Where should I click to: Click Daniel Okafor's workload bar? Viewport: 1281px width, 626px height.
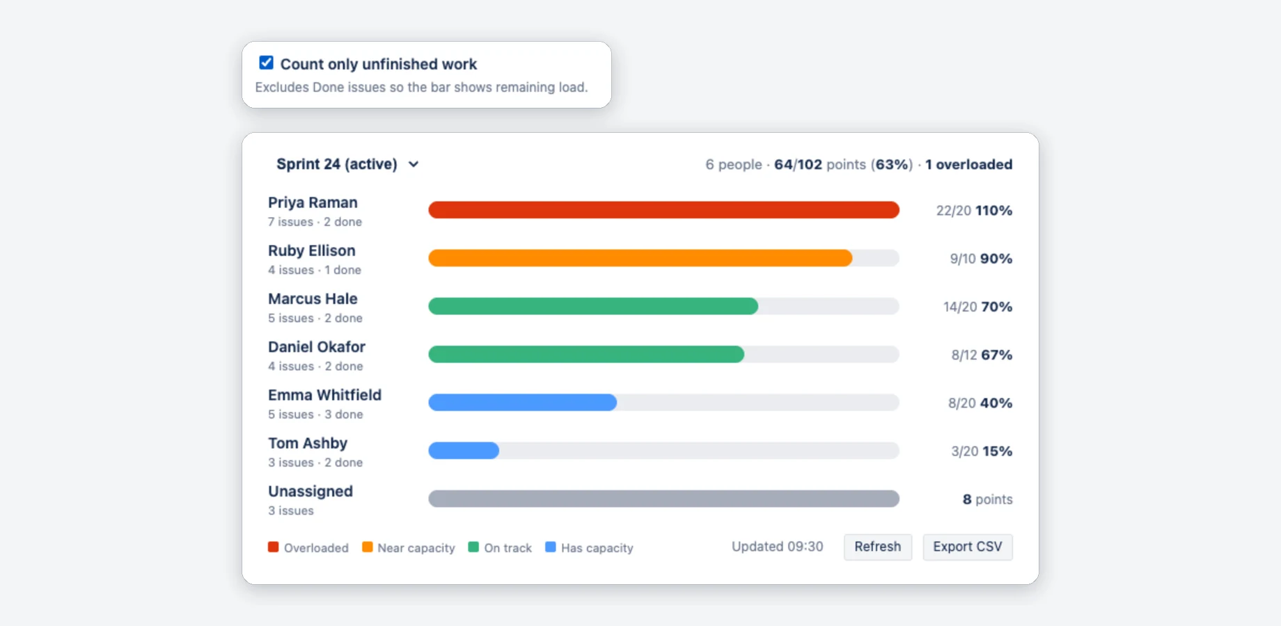tap(586, 355)
